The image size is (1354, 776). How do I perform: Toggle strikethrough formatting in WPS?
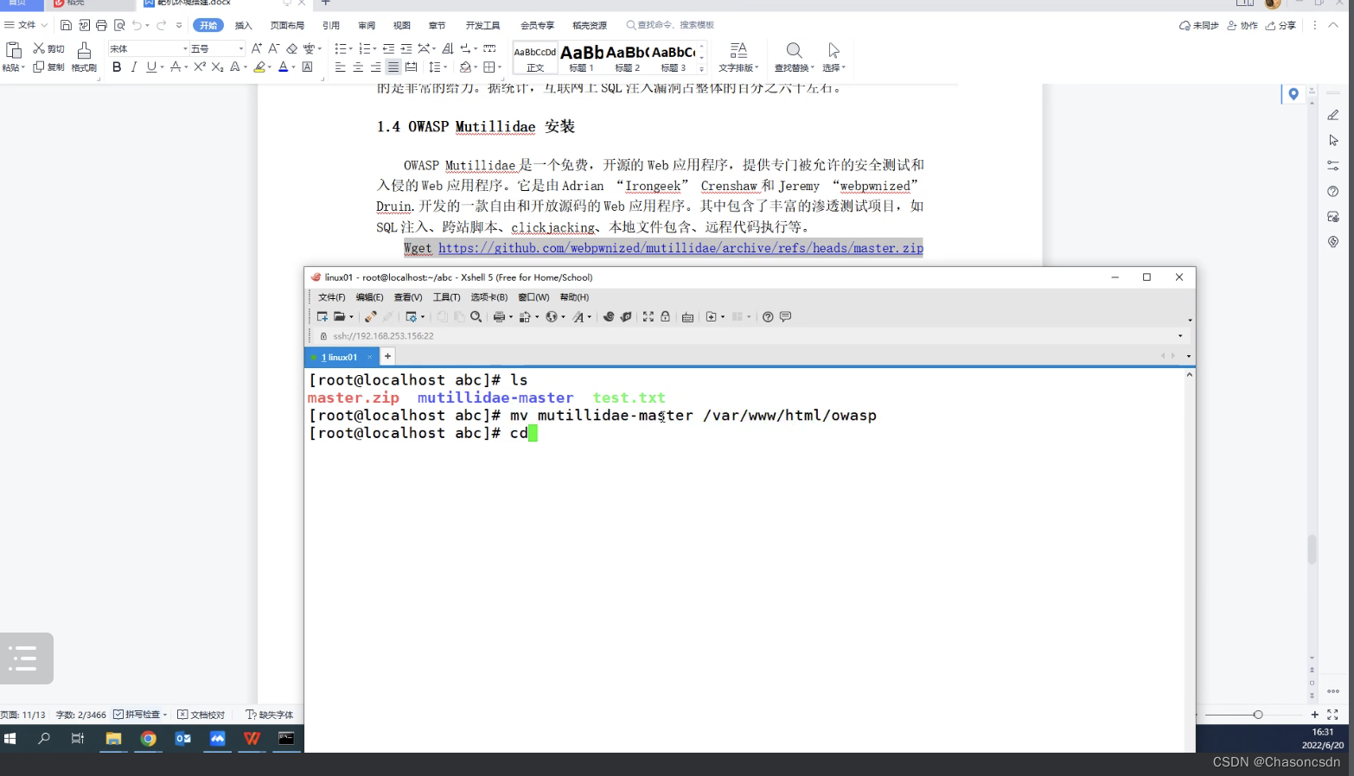pos(176,67)
